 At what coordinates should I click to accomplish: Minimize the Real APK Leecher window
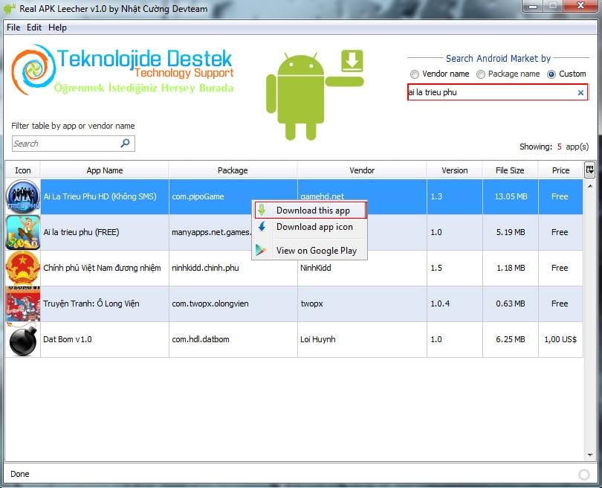coord(533,6)
